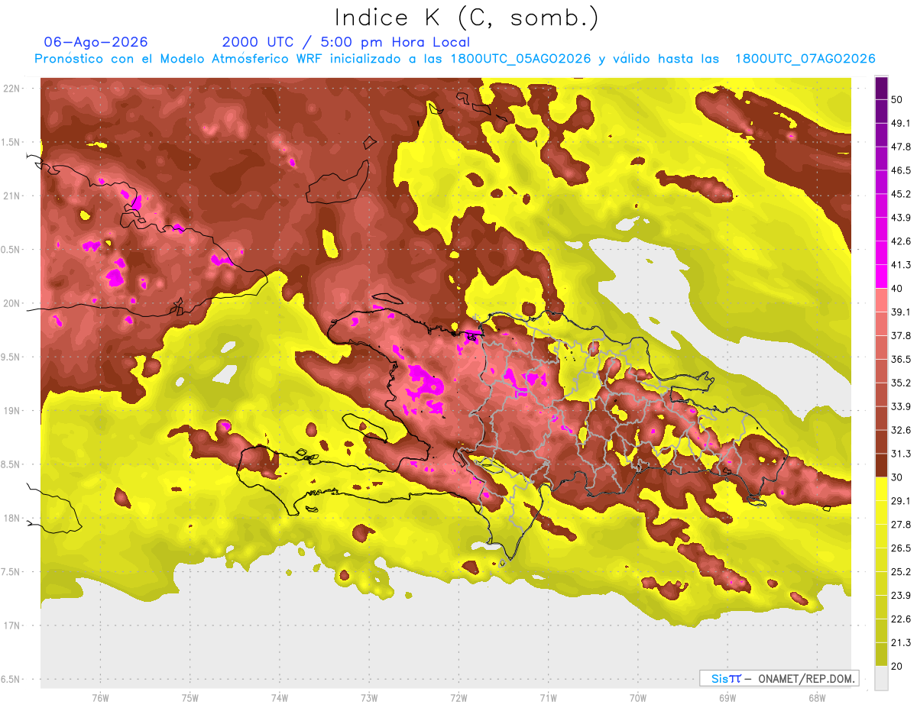Image resolution: width=917 pixels, height=708 pixels.
Task: Click the 46.5 legend value label
Action: tap(901, 170)
